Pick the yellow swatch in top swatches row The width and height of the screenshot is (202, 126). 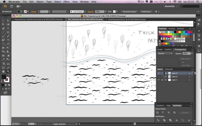(x=179, y=32)
